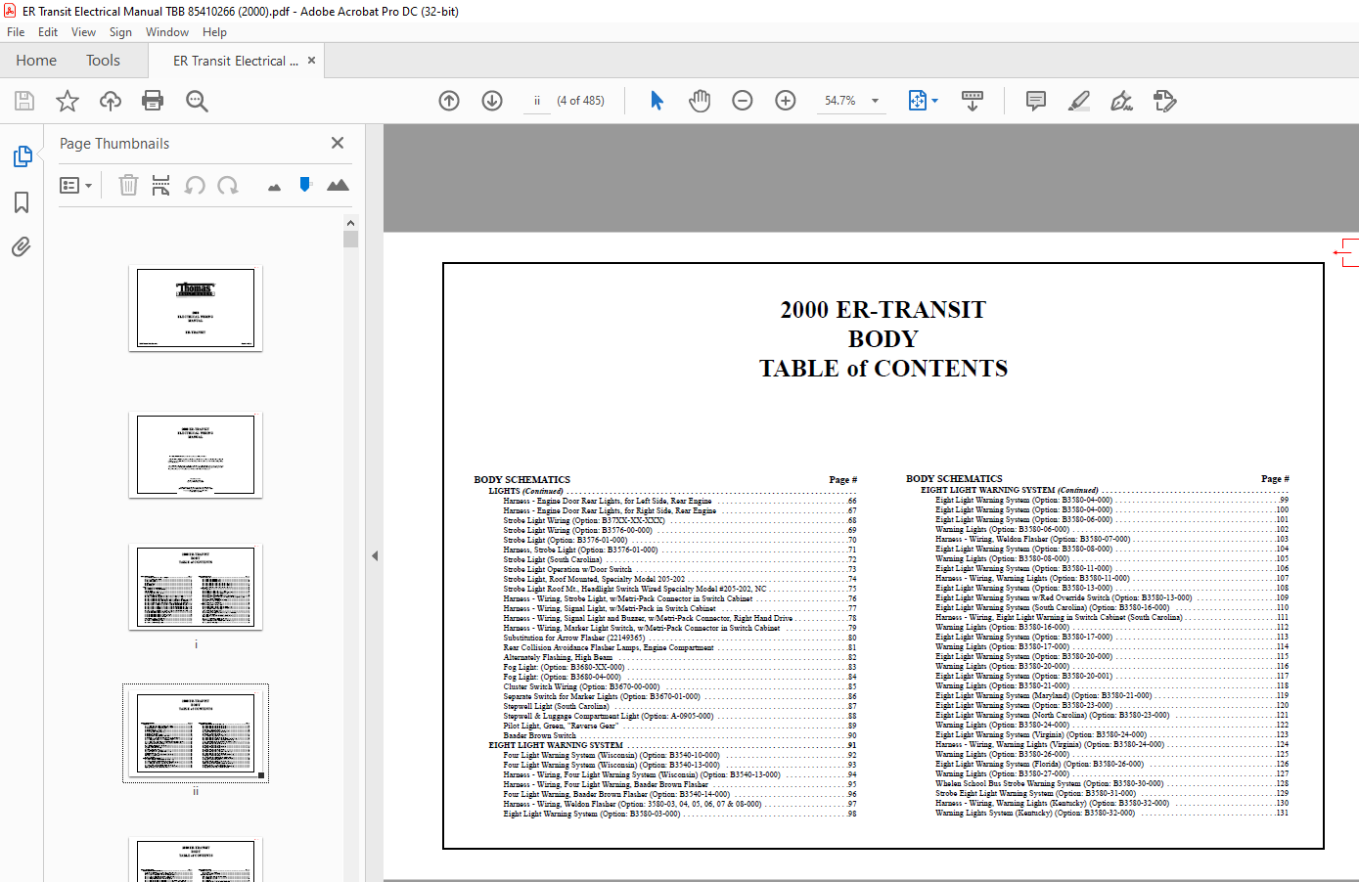Go to previous page with the up arrow
Screen dimensions: 1359x882
[449, 101]
